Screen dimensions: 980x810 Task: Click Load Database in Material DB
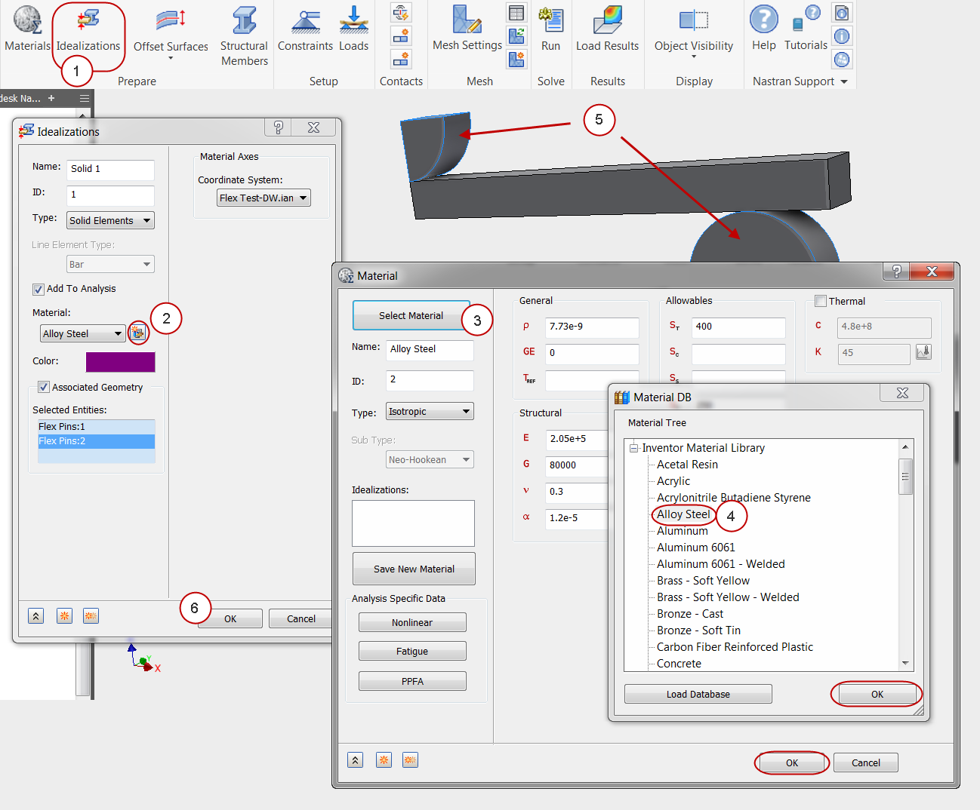tap(698, 694)
